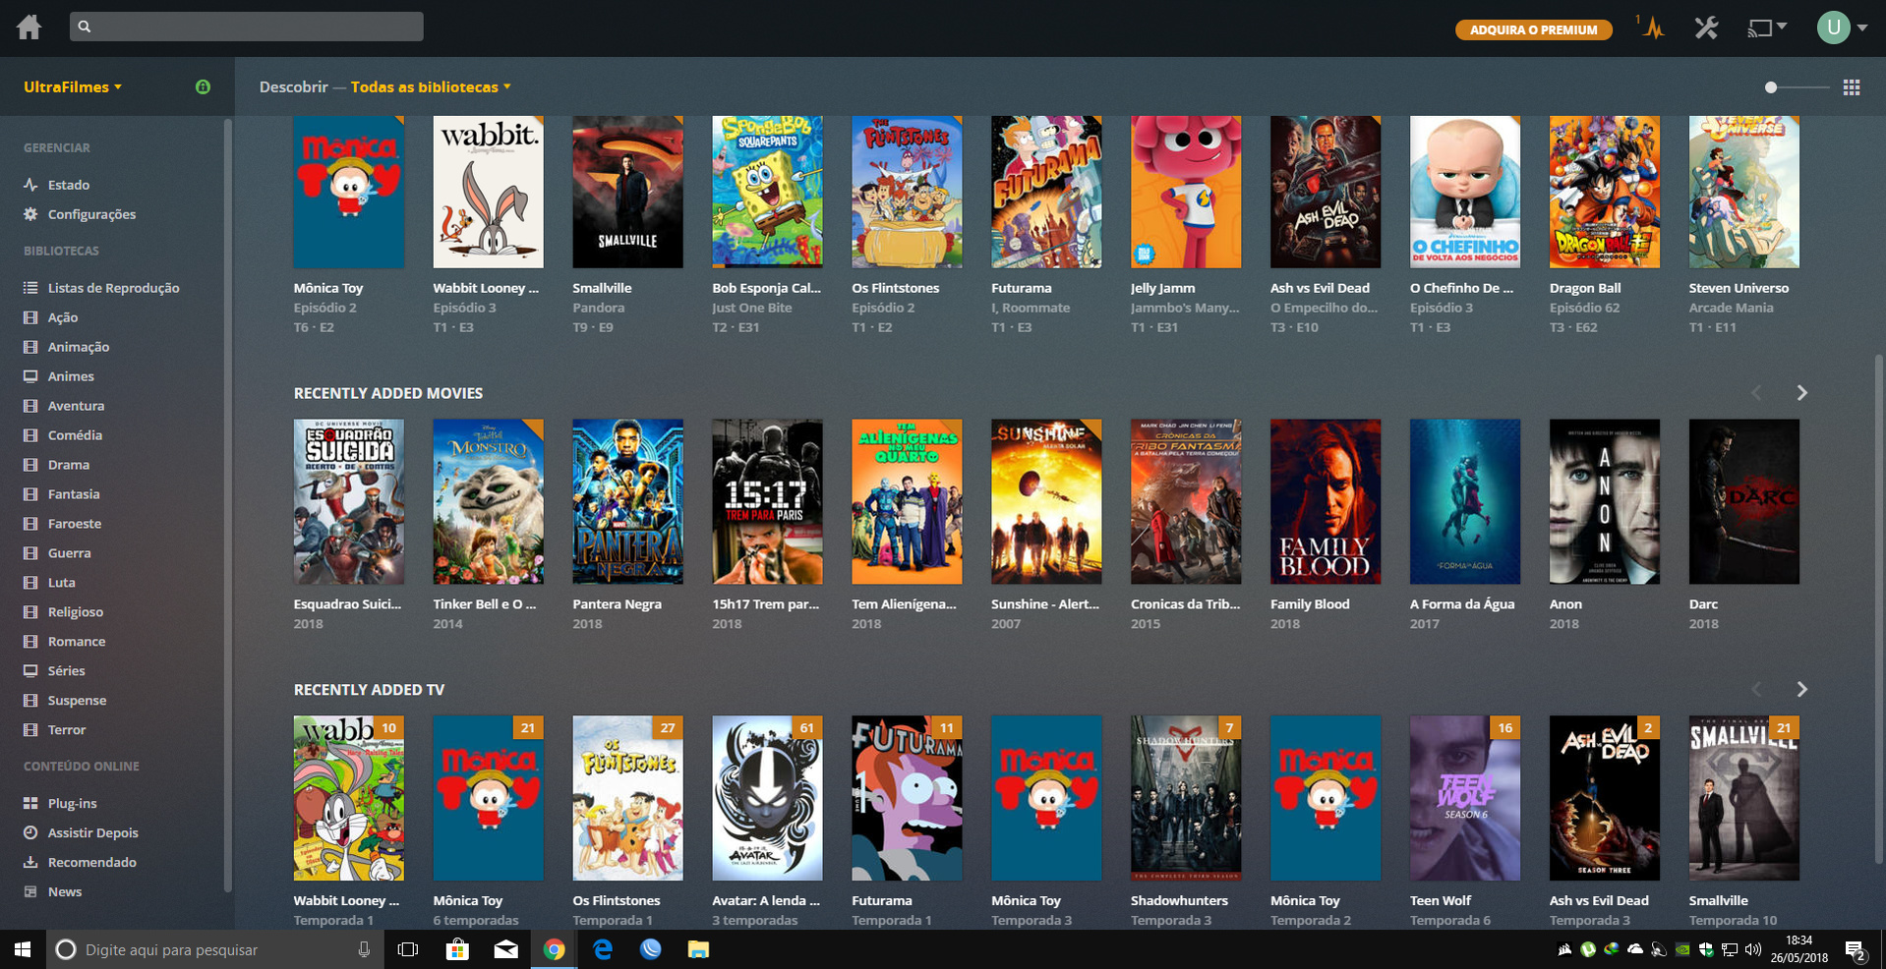Image resolution: width=1886 pixels, height=969 pixels.
Task: Open the Sunshine - Alerta movie poster
Action: point(1046,502)
